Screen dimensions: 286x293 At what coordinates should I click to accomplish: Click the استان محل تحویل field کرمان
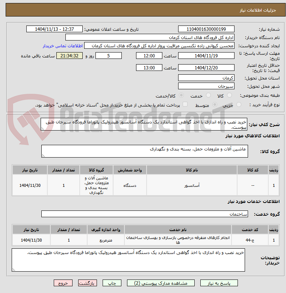click(x=206, y=78)
